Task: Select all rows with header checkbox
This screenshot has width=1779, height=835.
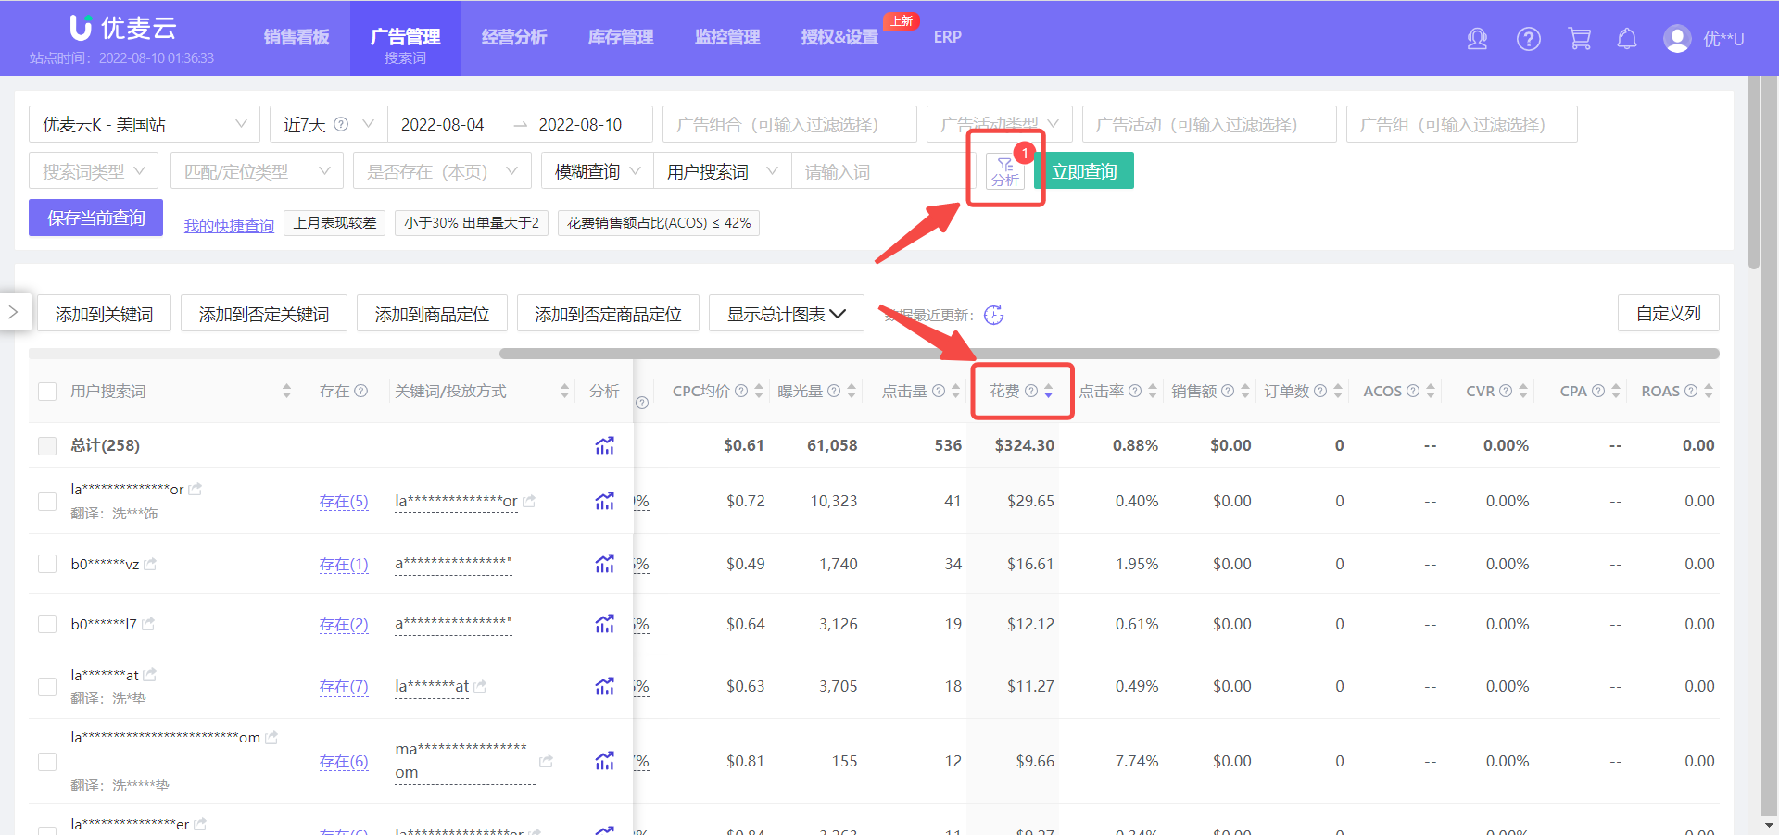Action: point(47,391)
